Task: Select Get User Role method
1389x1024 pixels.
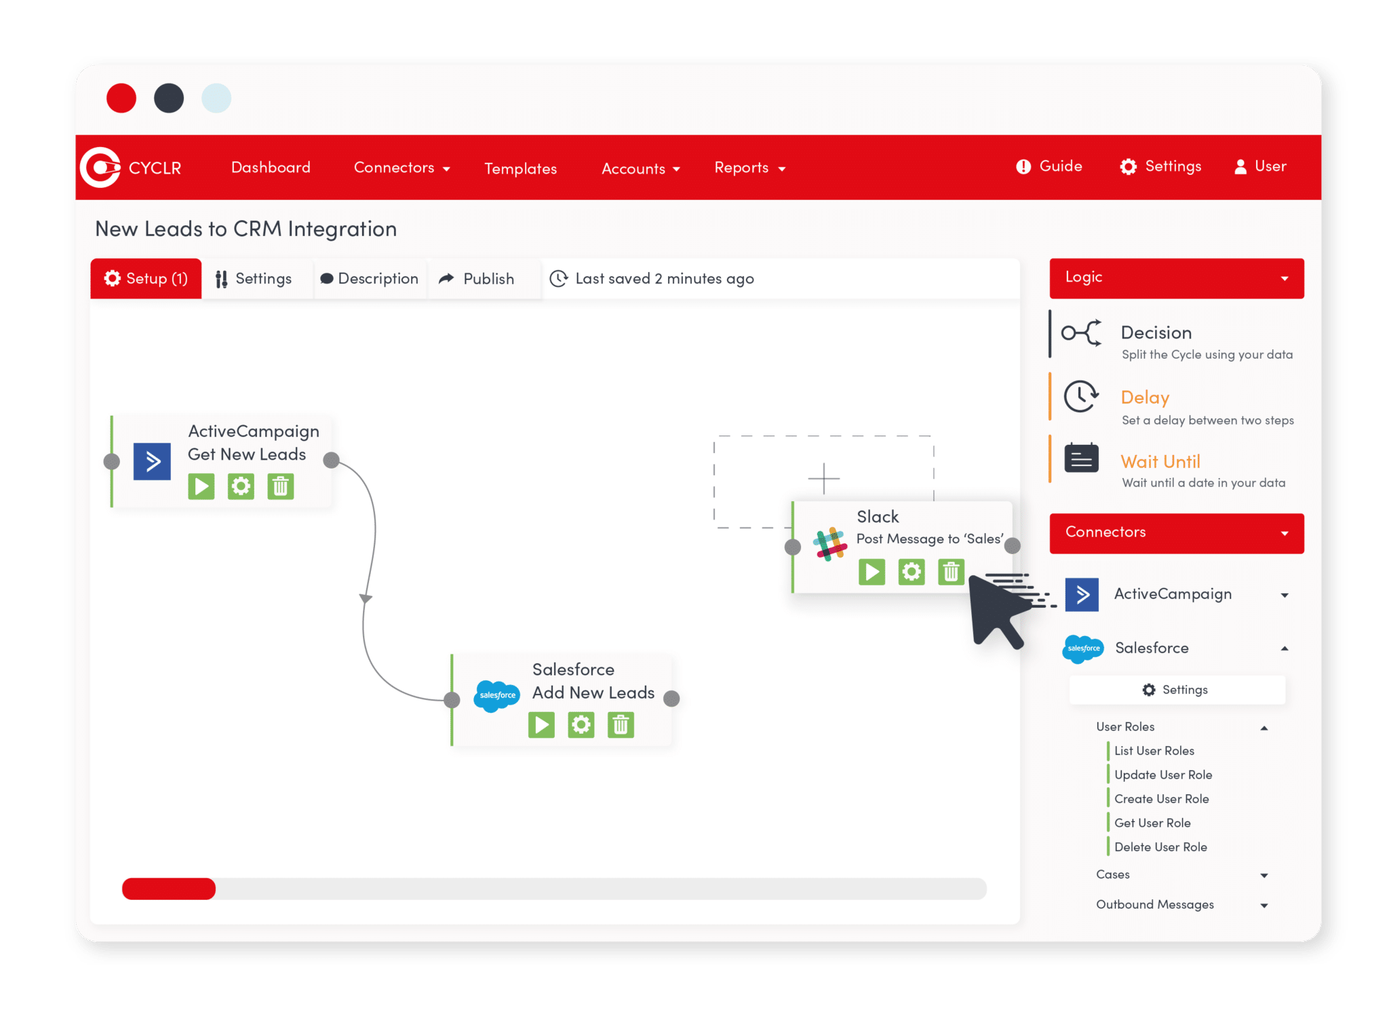Action: (1152, 823)
